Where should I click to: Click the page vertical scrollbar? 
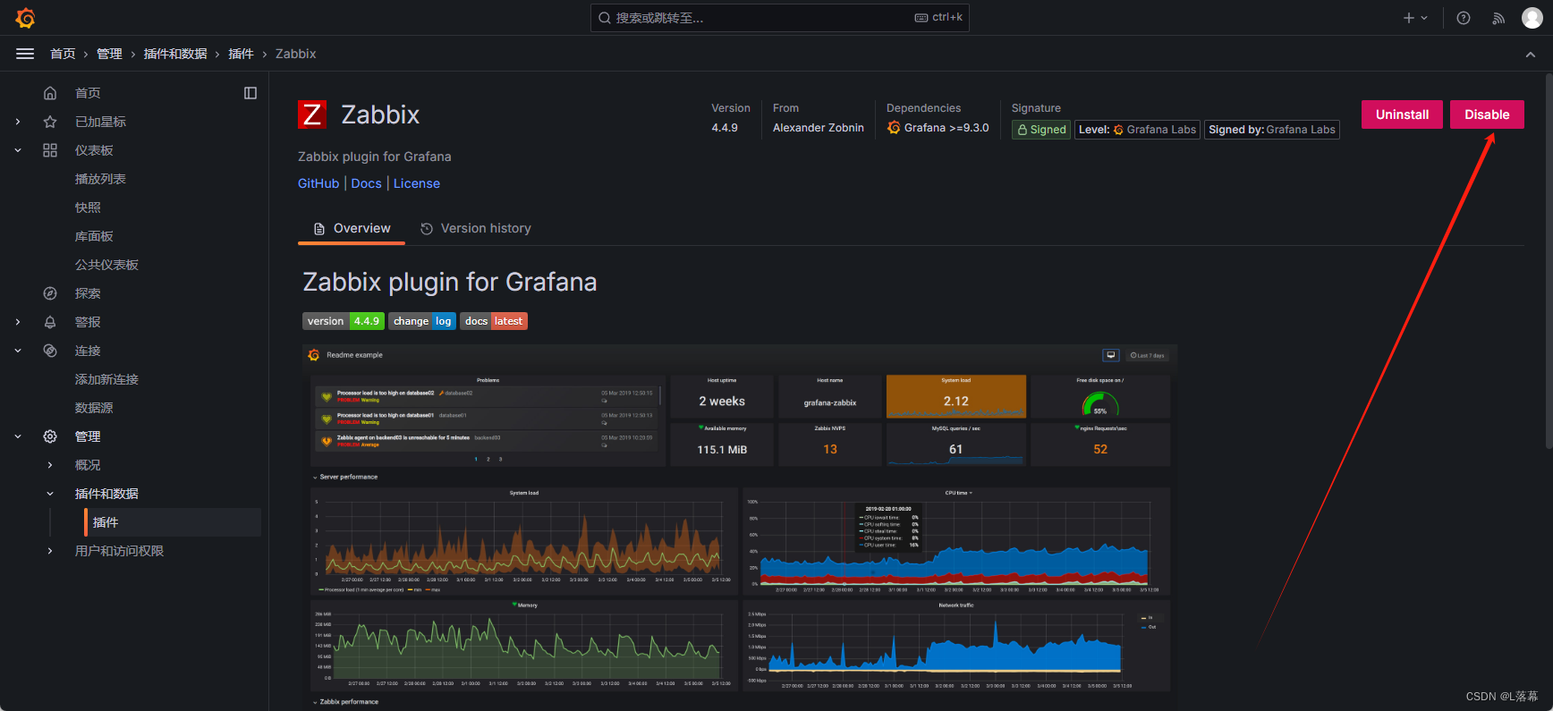[1549, 259]
